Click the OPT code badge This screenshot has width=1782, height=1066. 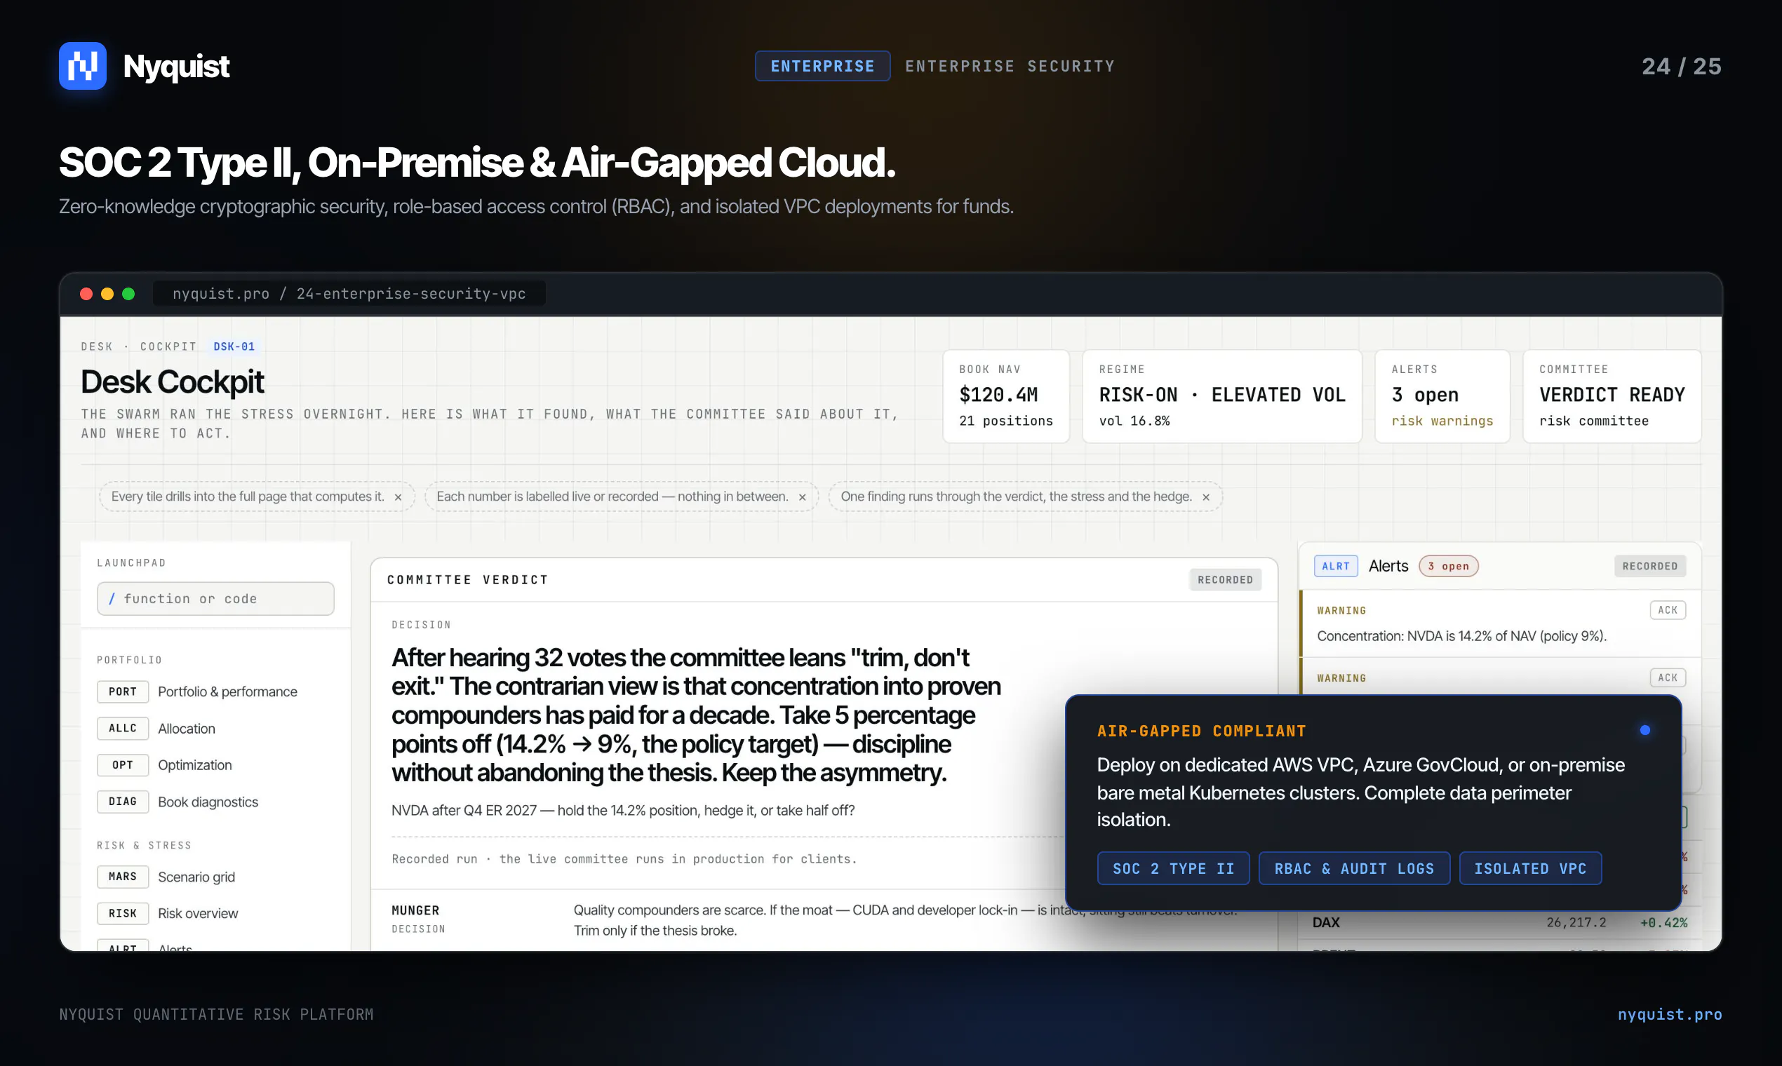(x=123, y=765)
